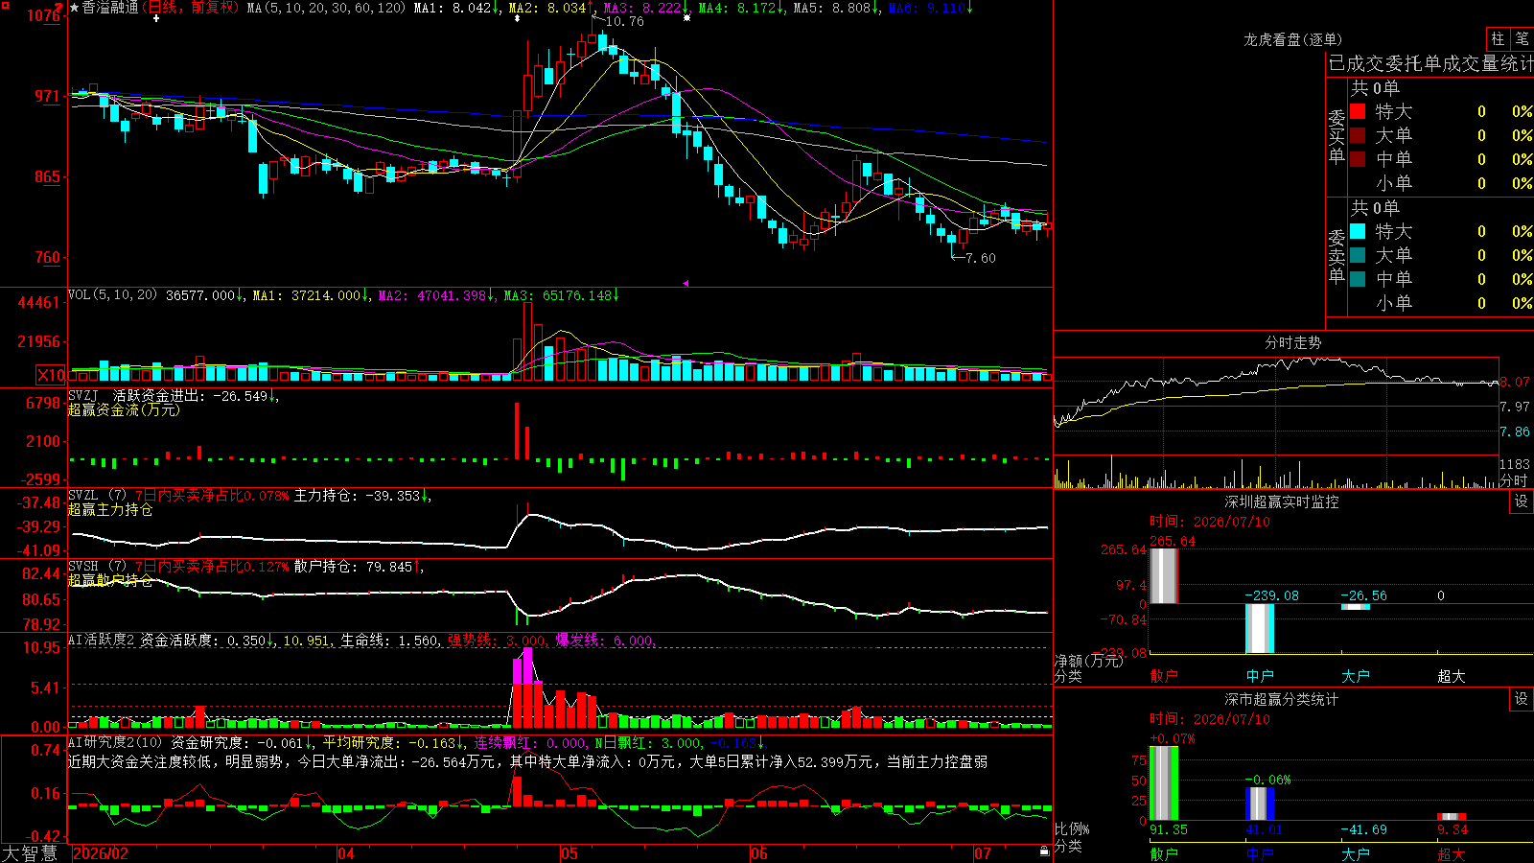Select the 香溢融通 stock name
Image resolution: width=1534 pixels, height=863 pixels.
point(110,8)
